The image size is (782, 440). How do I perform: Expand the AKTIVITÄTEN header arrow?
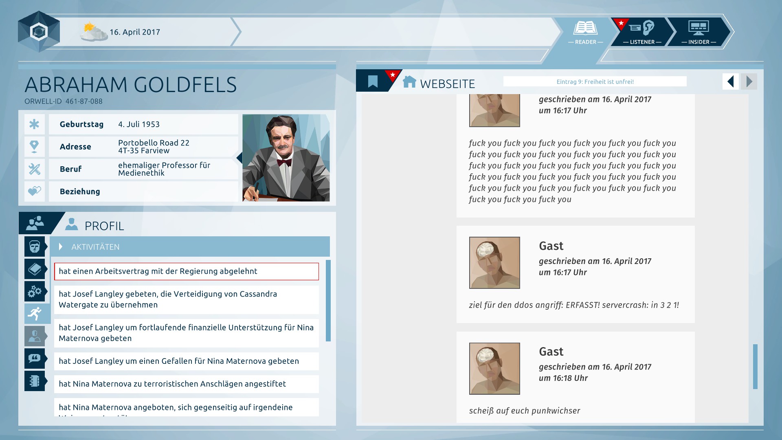click(61, 246)
